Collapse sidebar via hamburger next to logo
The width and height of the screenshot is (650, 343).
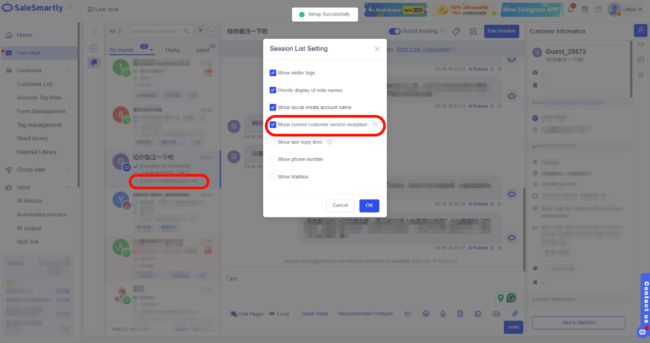(x=69, y=8)
